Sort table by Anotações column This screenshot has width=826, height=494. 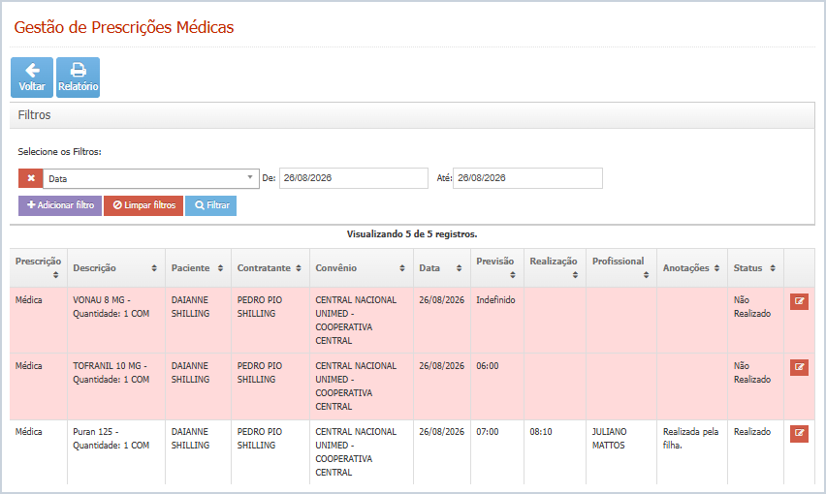(692, 267)
